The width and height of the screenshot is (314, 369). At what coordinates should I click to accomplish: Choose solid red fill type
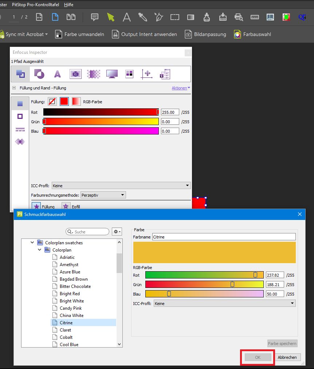pyautogui.click(x=64, y=102)
